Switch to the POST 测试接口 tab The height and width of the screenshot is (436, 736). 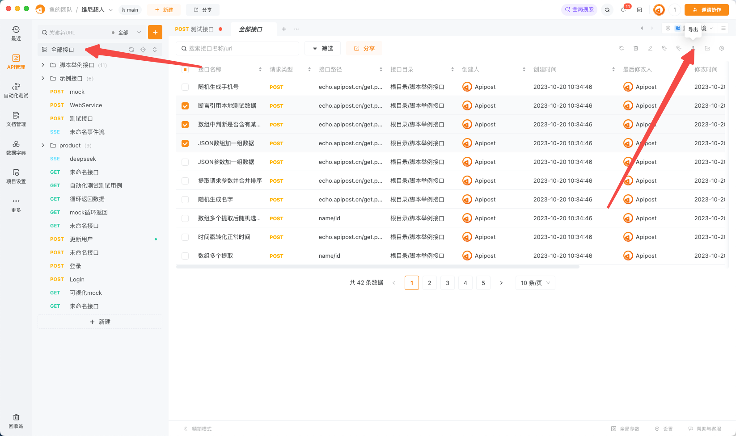[x=197, y=29]
